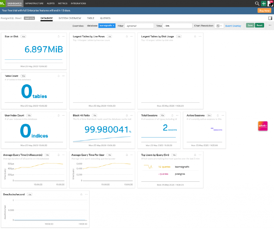Click the PostgreSQL (New) dashboard group name

point(11,18)
